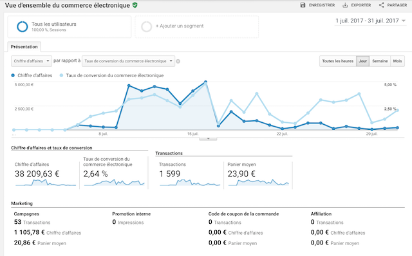The width and height of the screenshot is (412, 256).
Task: Click the Code de coupon de la commande heading
Action: 243,214
